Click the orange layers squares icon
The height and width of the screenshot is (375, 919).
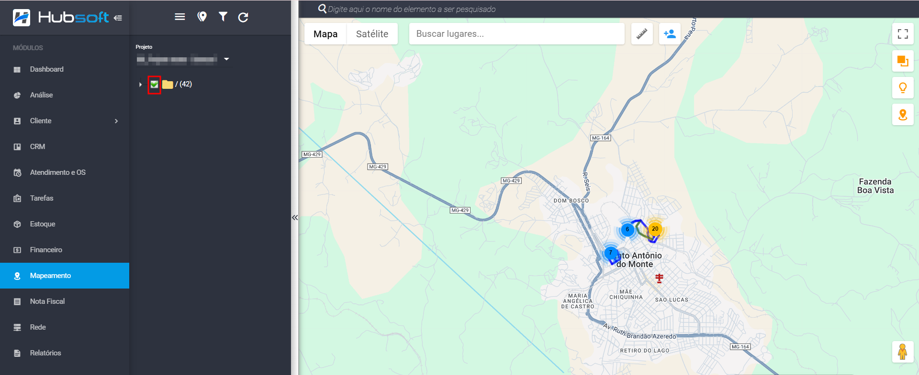click(903, 61)
